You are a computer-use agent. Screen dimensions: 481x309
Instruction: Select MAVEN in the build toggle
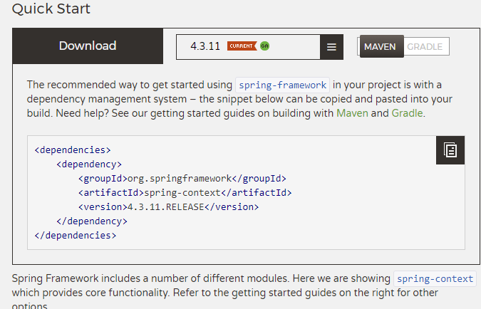[x=381, y=46]
